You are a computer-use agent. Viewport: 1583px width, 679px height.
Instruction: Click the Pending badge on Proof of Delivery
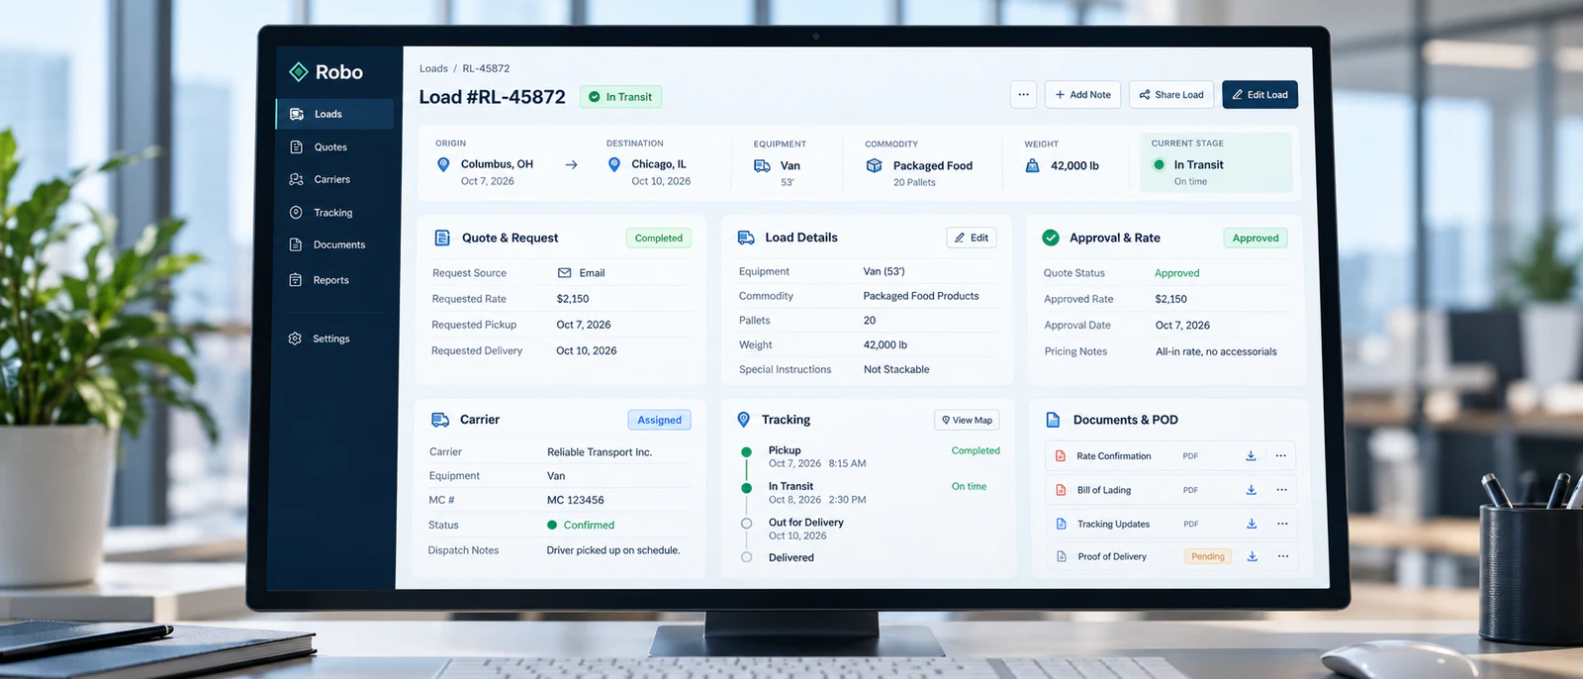click(1208, 557)
